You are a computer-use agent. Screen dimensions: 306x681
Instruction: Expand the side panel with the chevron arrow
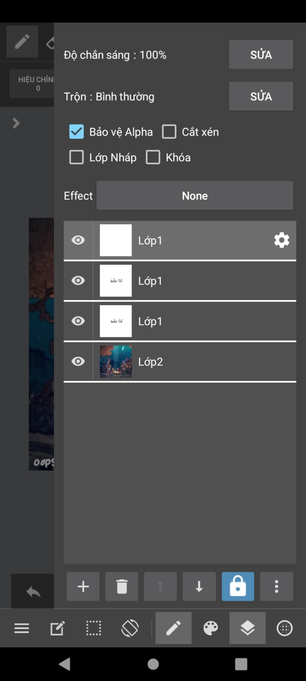(16, 123)
